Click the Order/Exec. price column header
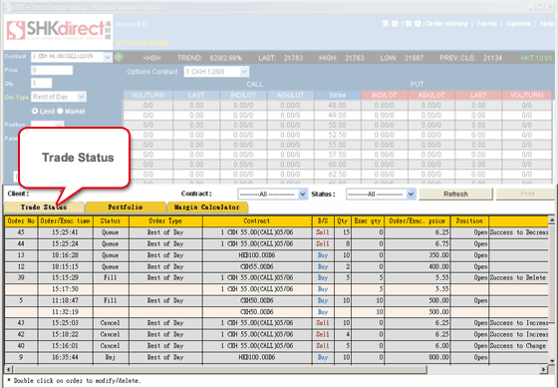This screenshot has width=558, height=388. pyautogui.click(x=418, y=221)
